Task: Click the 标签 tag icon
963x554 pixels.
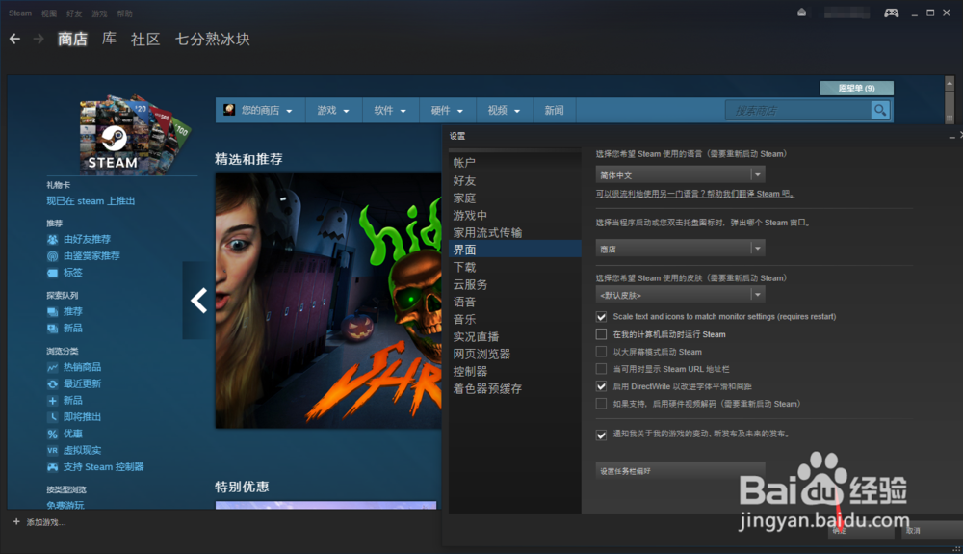Action: pyautogui.click(x=53, y=273)
